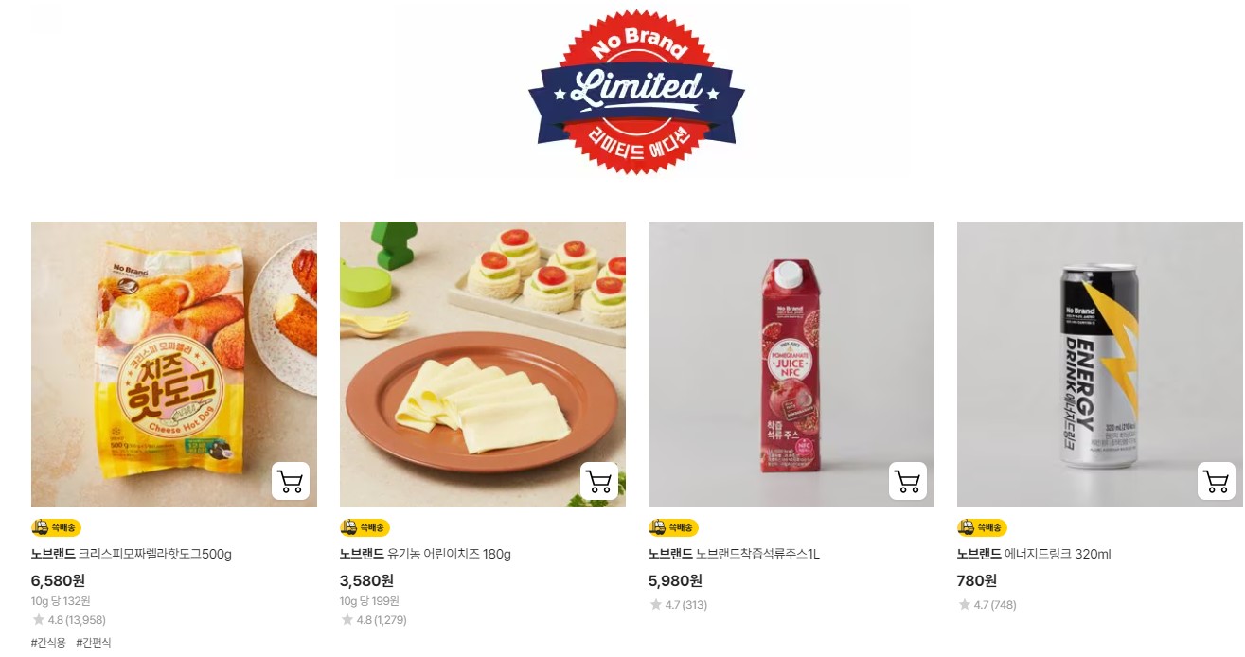Open 노브랜드착즙석류주스1L product title

click(x=734, y=554)
